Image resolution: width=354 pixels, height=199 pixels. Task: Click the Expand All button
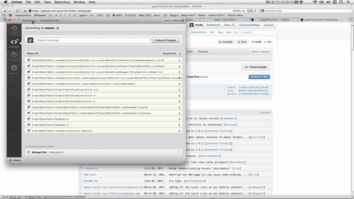171,53
